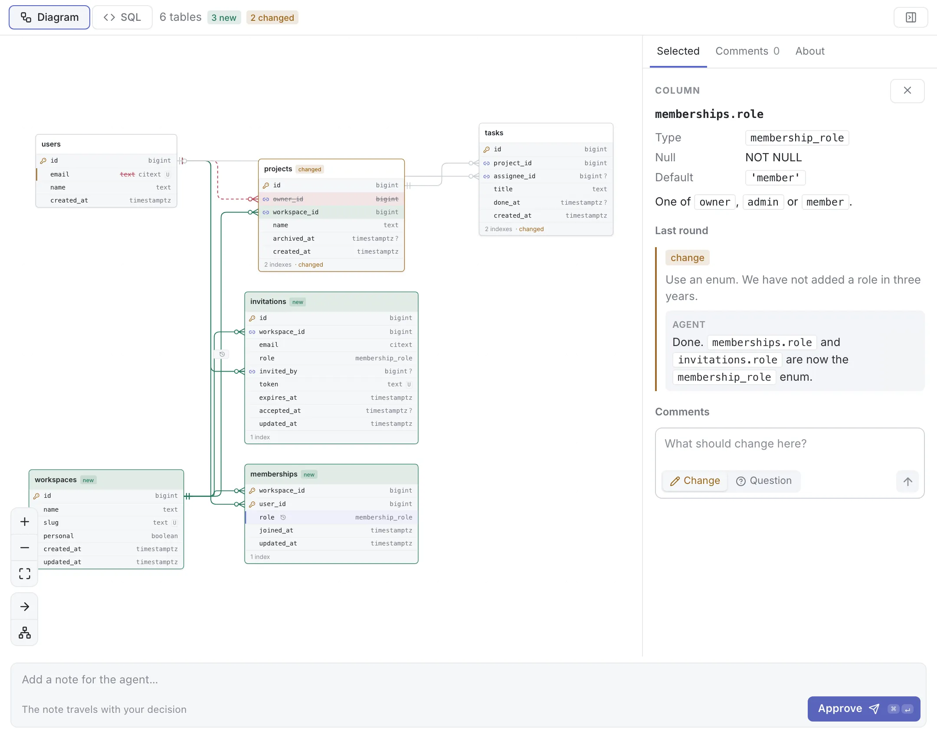Select the workspace_id column in projects table

(x=331, y=212)
